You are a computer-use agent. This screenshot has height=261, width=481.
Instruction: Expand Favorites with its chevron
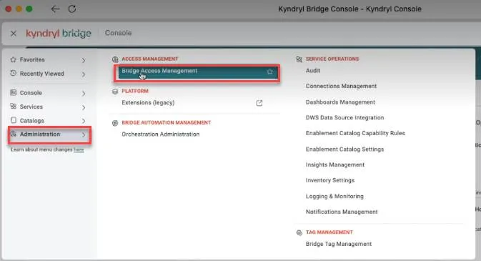click(84, 60)
